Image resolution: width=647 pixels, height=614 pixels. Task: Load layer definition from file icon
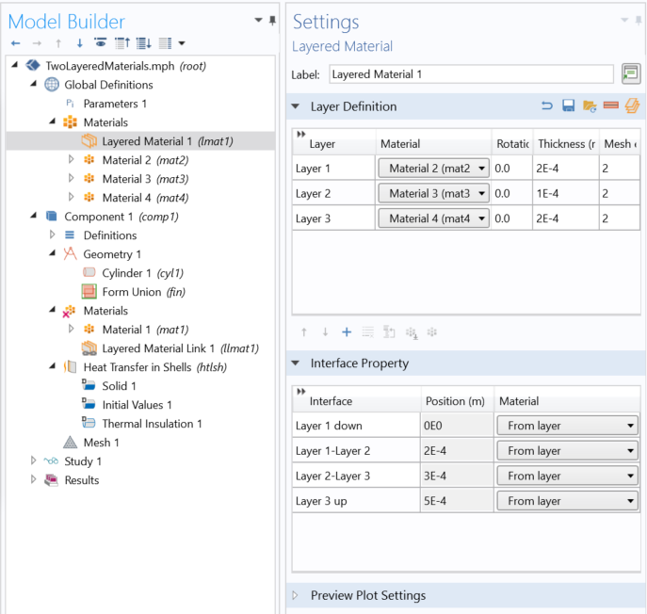click(x=590, y=106)
